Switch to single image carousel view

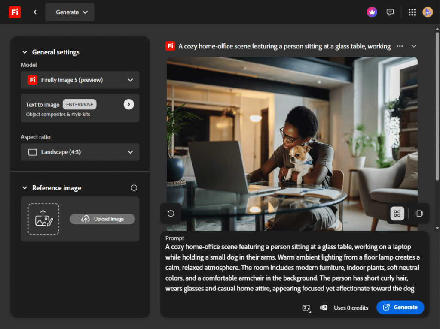pos(419,214)
